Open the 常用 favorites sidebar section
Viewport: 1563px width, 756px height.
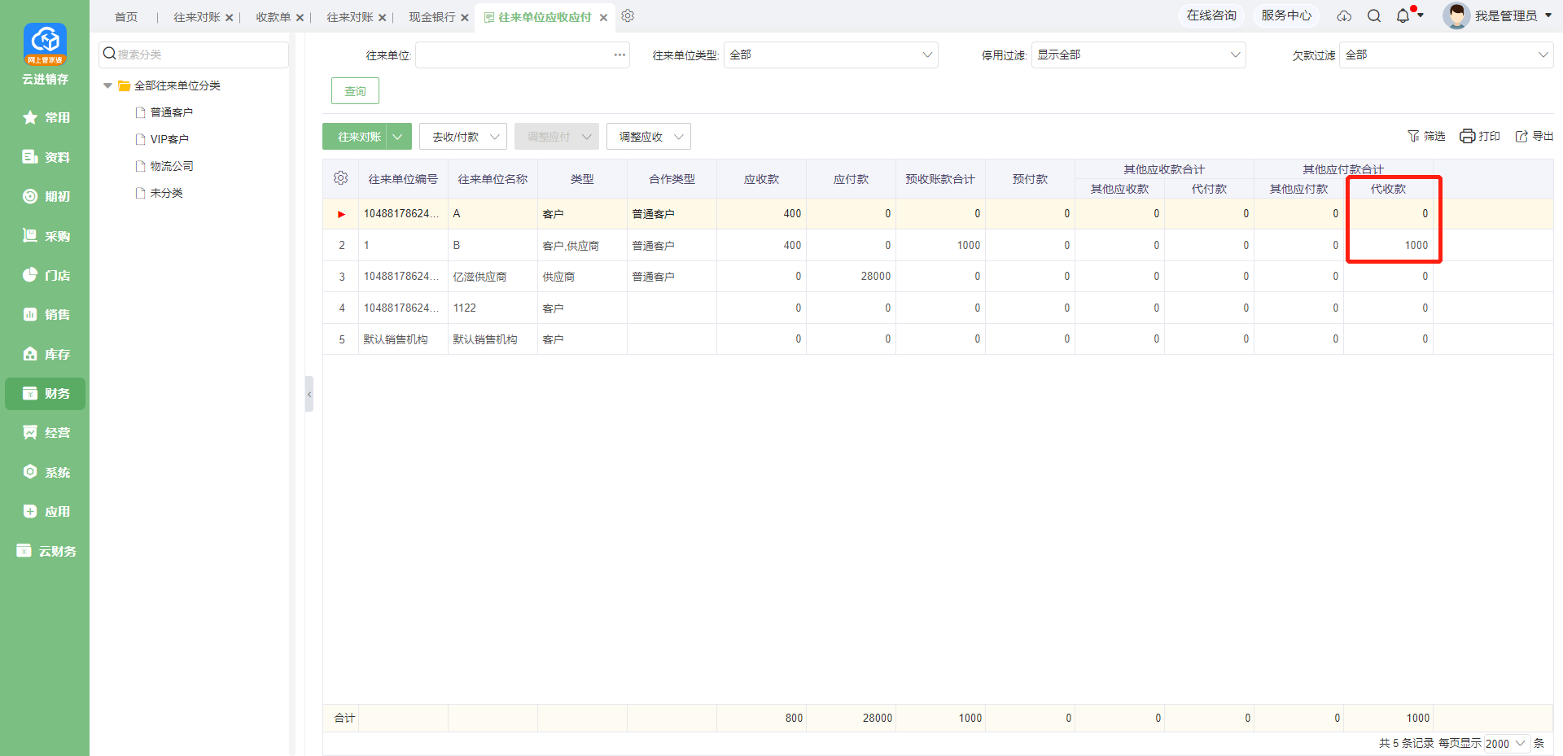[46, 118]
